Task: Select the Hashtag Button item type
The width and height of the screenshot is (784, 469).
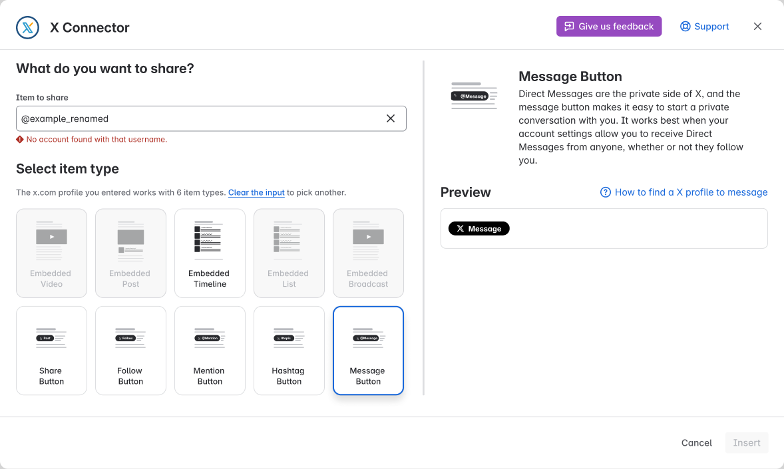Action: pyautogui.click(x=289, y=351)
